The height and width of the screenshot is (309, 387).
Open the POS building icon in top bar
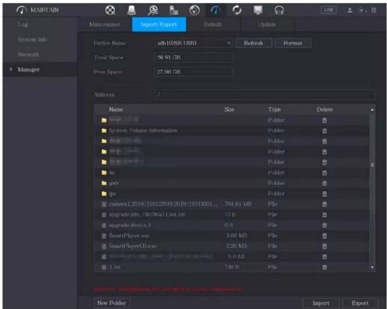pos(174,10)
